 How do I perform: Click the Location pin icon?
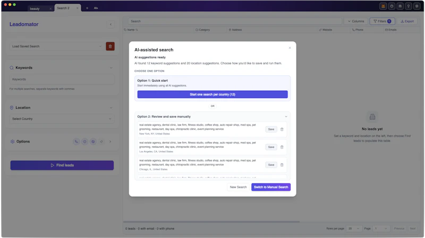pyautogui.click(x=12, y=108)
